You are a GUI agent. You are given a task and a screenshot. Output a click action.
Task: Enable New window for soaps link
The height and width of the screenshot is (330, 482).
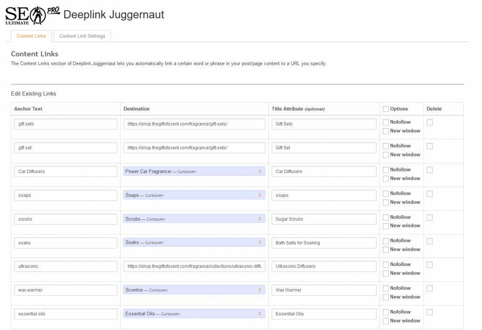coord(386,202)
